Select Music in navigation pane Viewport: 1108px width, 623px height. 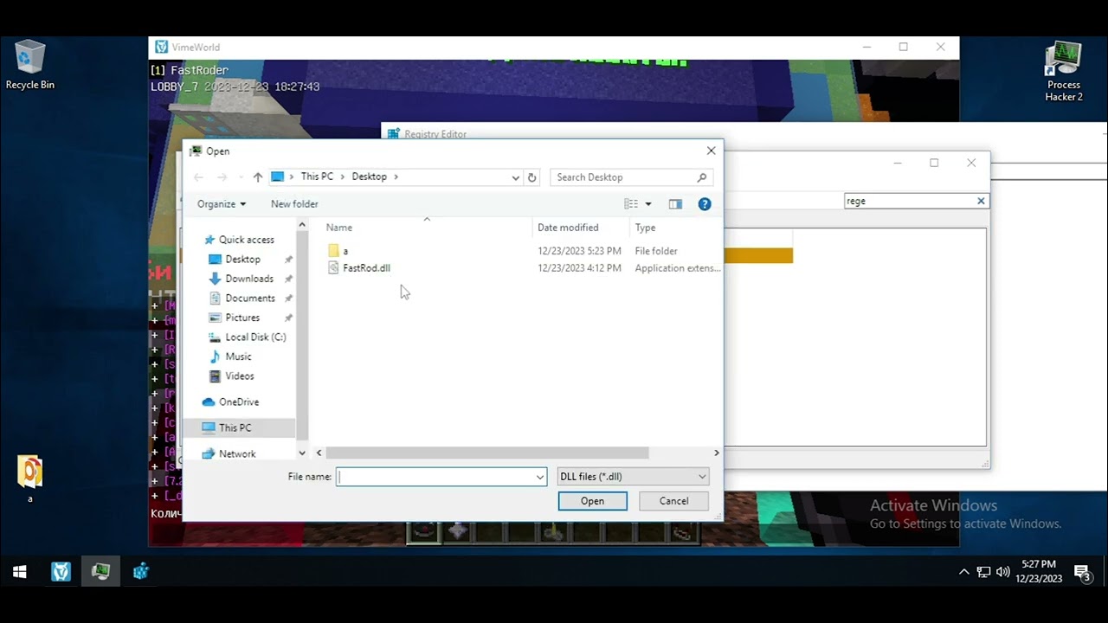(238, 356)
